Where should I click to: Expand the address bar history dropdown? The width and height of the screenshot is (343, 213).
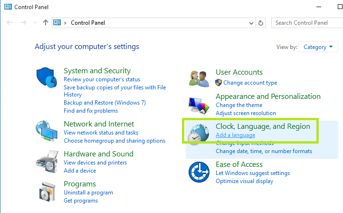[251, 23]
